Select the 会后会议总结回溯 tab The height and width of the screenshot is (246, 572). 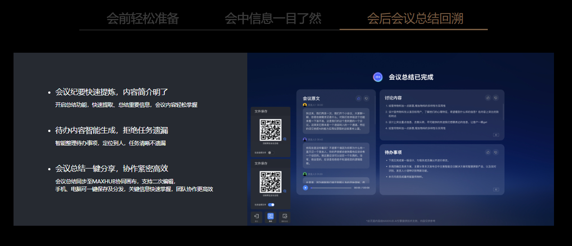tap(414, 18)
